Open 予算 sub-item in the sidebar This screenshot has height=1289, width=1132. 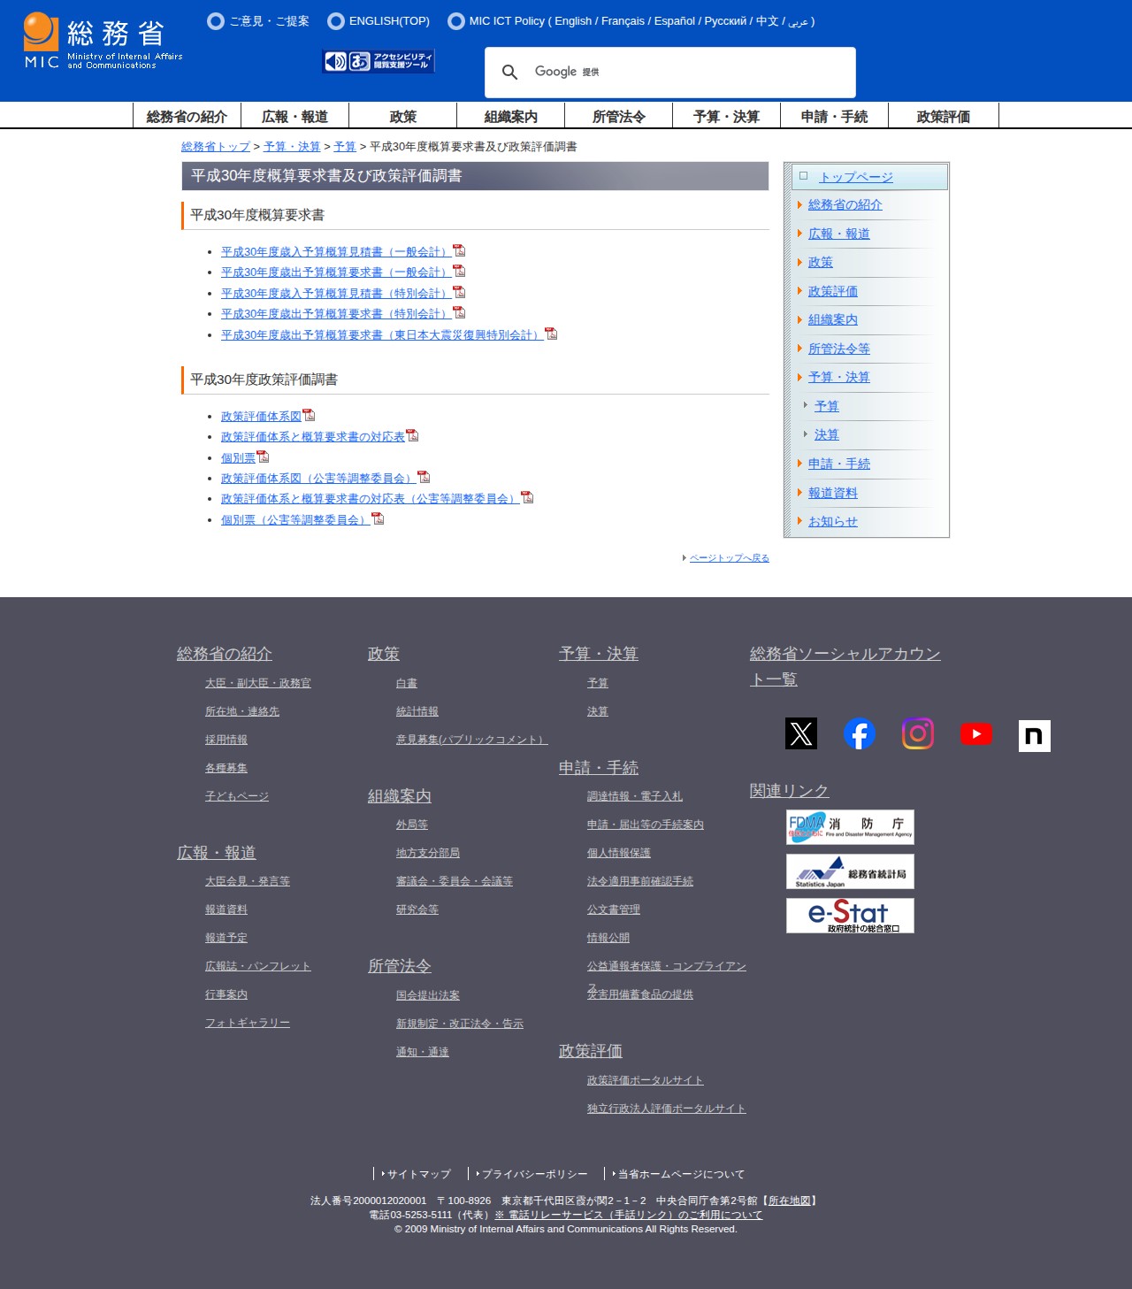827,406
